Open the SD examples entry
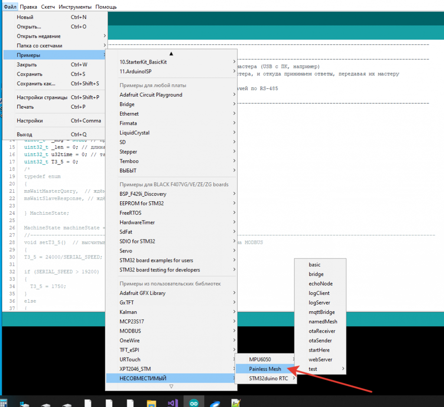The image size is (444, 407). 171,142
